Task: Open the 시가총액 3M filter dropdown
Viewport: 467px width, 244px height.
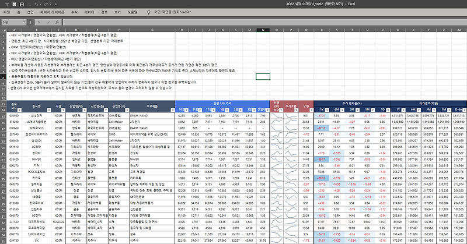Action: [434, 110]
